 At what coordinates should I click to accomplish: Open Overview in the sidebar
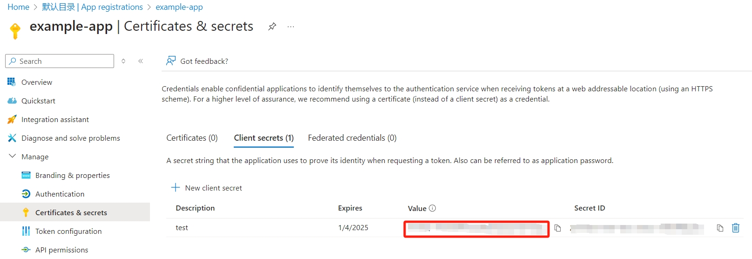[x=37, y=82]
